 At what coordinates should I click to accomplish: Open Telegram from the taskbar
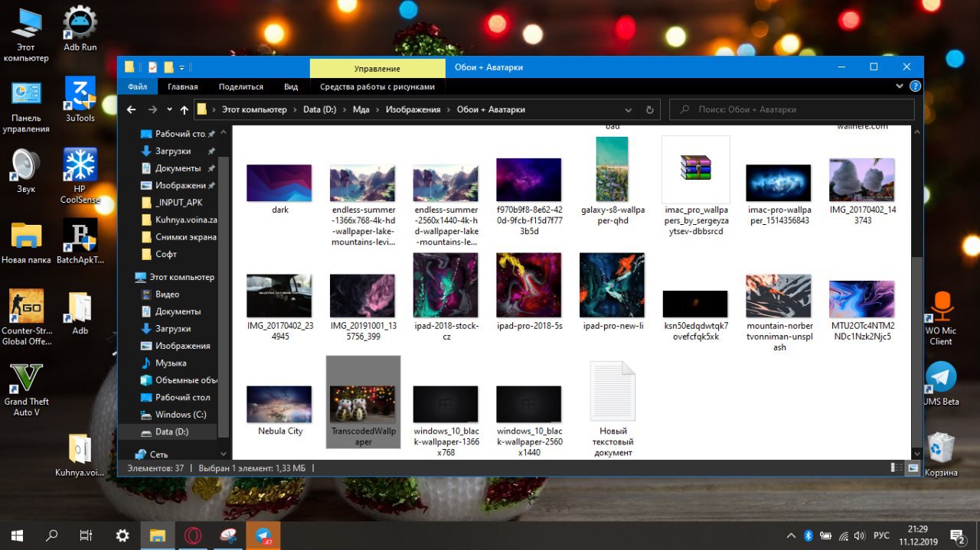pyautogui.click(x=263, y=535)
